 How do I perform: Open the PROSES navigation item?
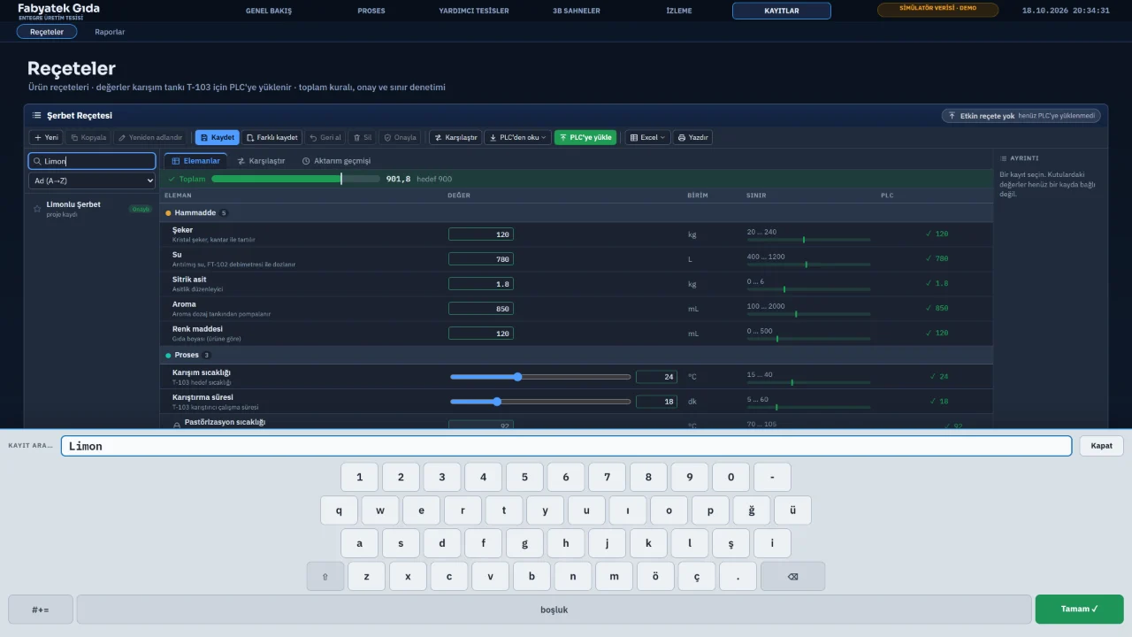click(371, 11)
